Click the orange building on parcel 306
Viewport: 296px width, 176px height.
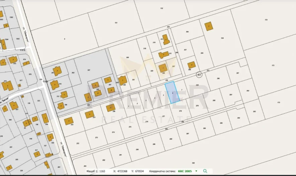(191, 65)
